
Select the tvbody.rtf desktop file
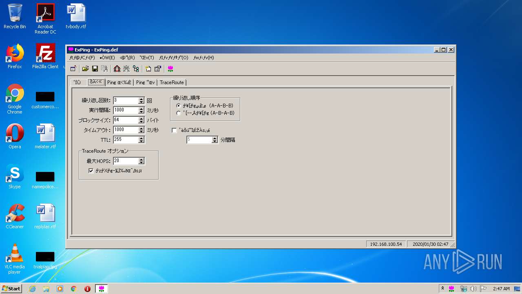[76, 17]
